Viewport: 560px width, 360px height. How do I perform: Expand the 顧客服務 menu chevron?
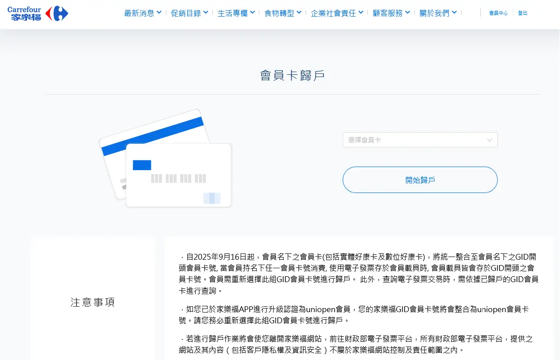tap(407, 13)
